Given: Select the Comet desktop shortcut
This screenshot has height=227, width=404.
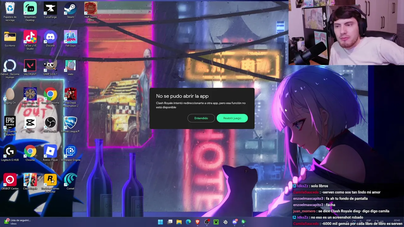Looking at the screenshot, I should click(x=70, y=182).
